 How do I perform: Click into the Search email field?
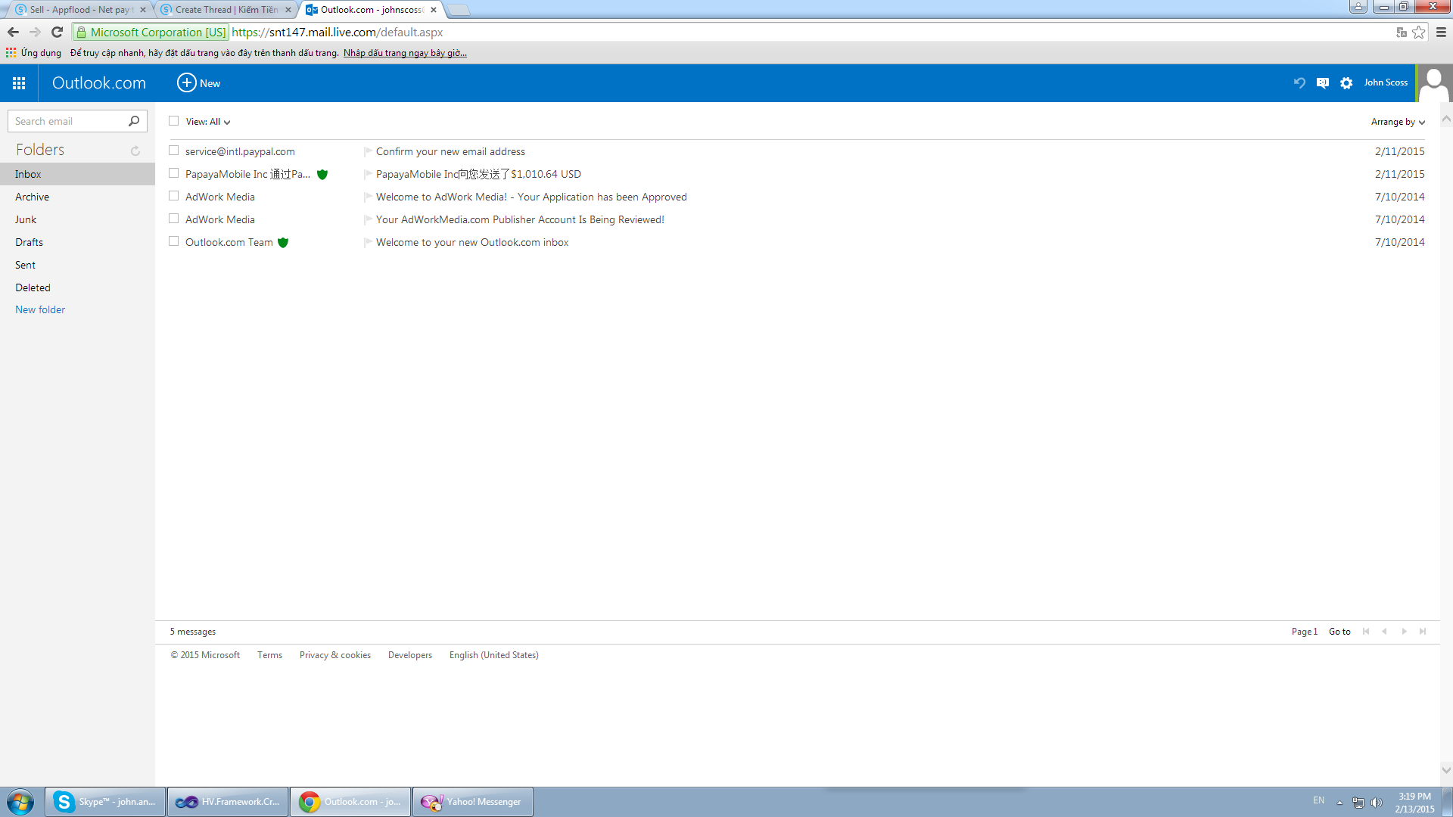coord(67,121)
